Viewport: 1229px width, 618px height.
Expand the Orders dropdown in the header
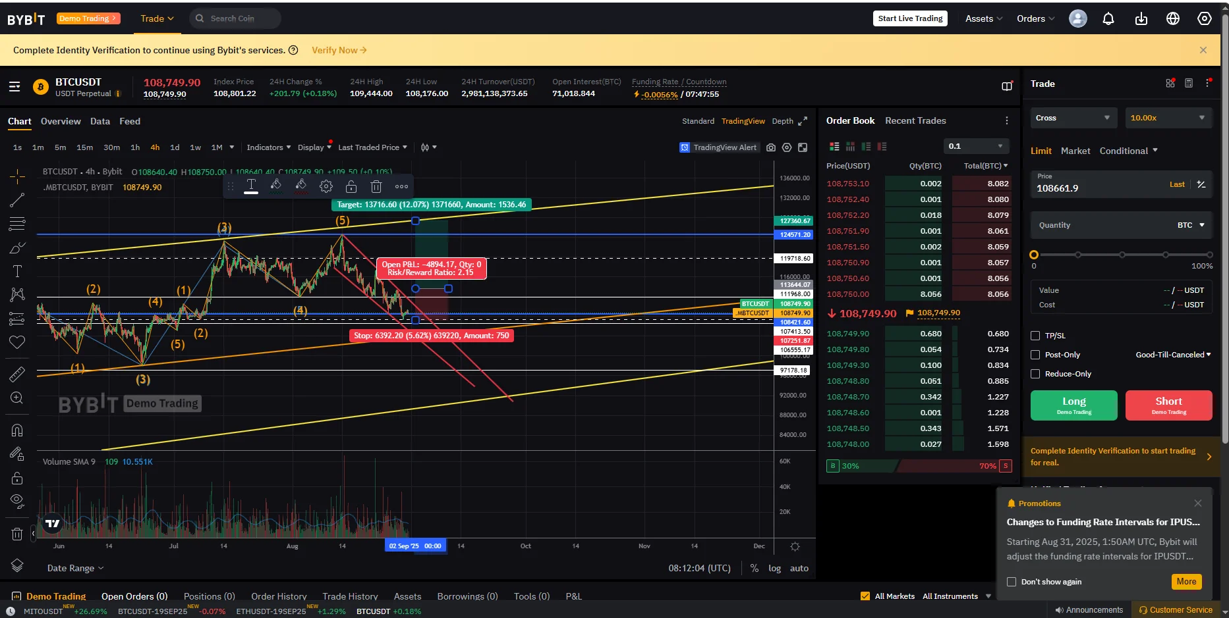coord(1035,18)
